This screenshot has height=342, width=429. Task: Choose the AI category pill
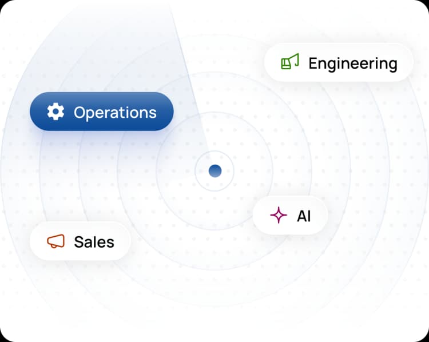[x=290, y=216]
